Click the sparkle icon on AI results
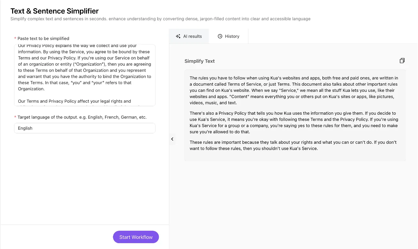The width and height of the screenshot is (418, 249). click(178, 36)
